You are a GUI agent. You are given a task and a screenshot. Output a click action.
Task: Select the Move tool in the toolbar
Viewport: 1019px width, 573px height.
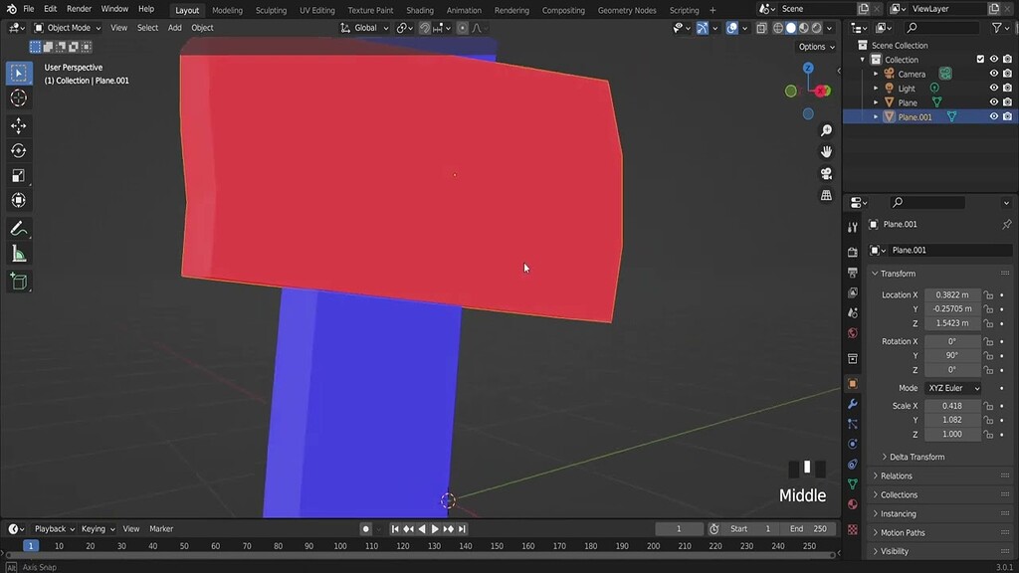click(18, 125)
